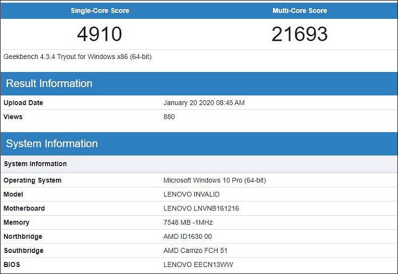
Task: Select the date January 20 2020 08:45 AM
Action: point(204,103)
